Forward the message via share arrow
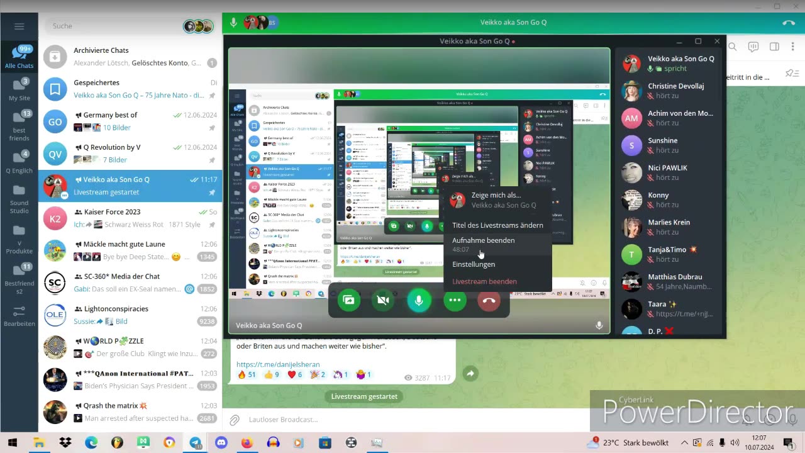This screenshot has width=805, height=453. point(470,374)
